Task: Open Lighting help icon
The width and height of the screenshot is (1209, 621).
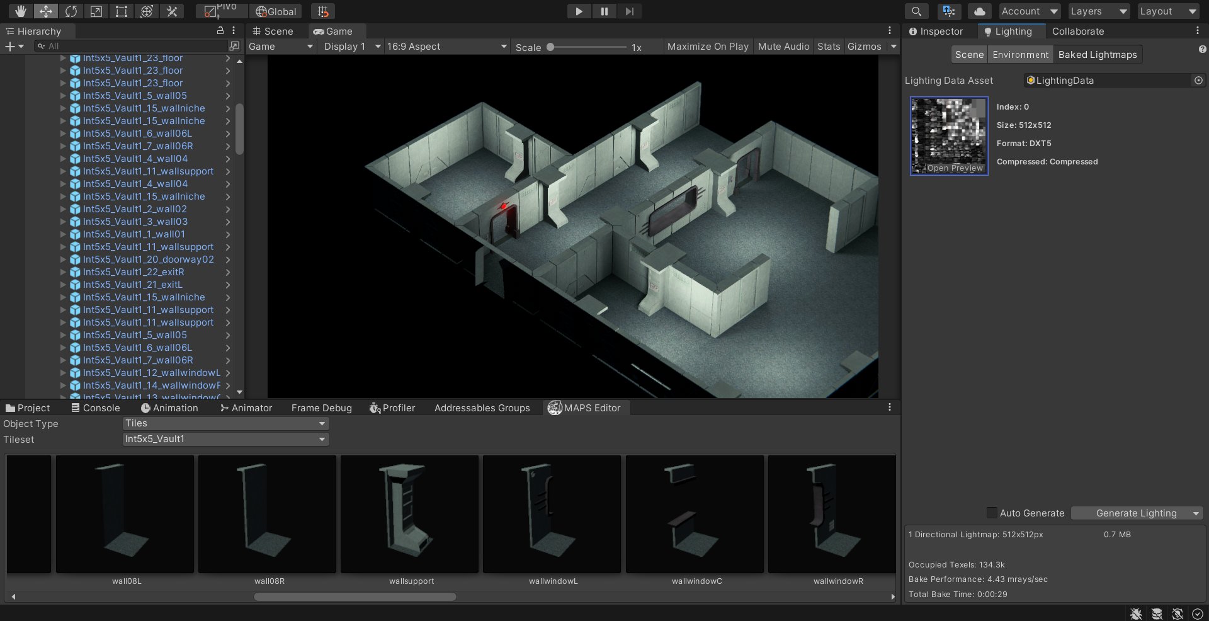Action: tap(1202, 49)
